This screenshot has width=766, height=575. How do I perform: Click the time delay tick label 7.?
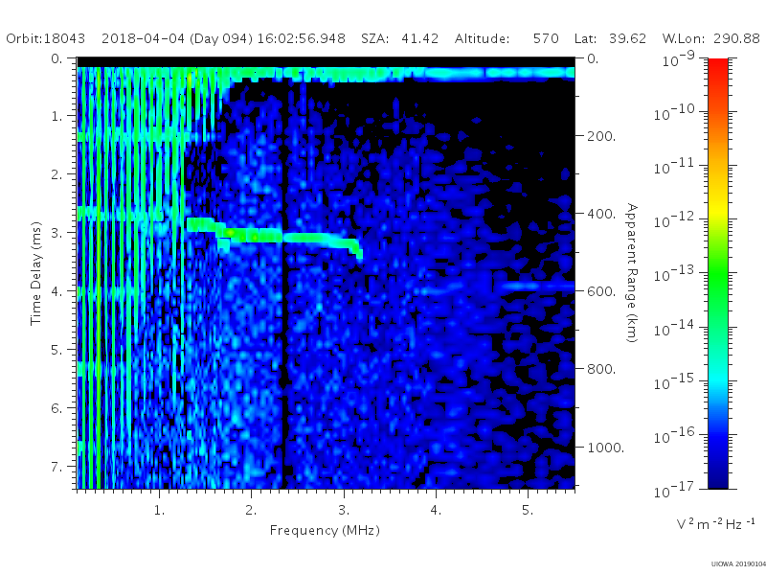(x=57, y=467)
